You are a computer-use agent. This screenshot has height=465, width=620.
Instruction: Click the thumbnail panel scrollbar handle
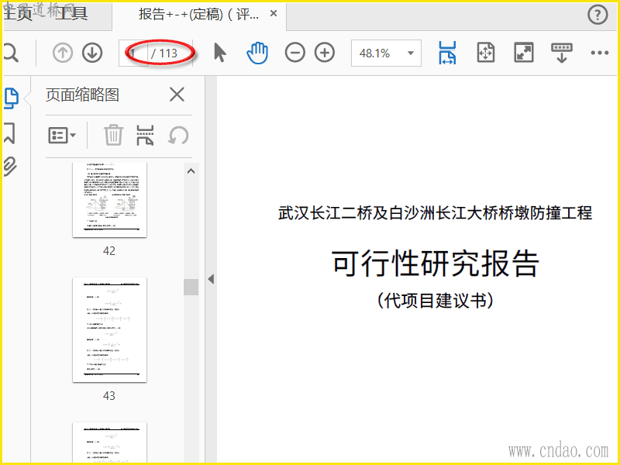point(191,287)
